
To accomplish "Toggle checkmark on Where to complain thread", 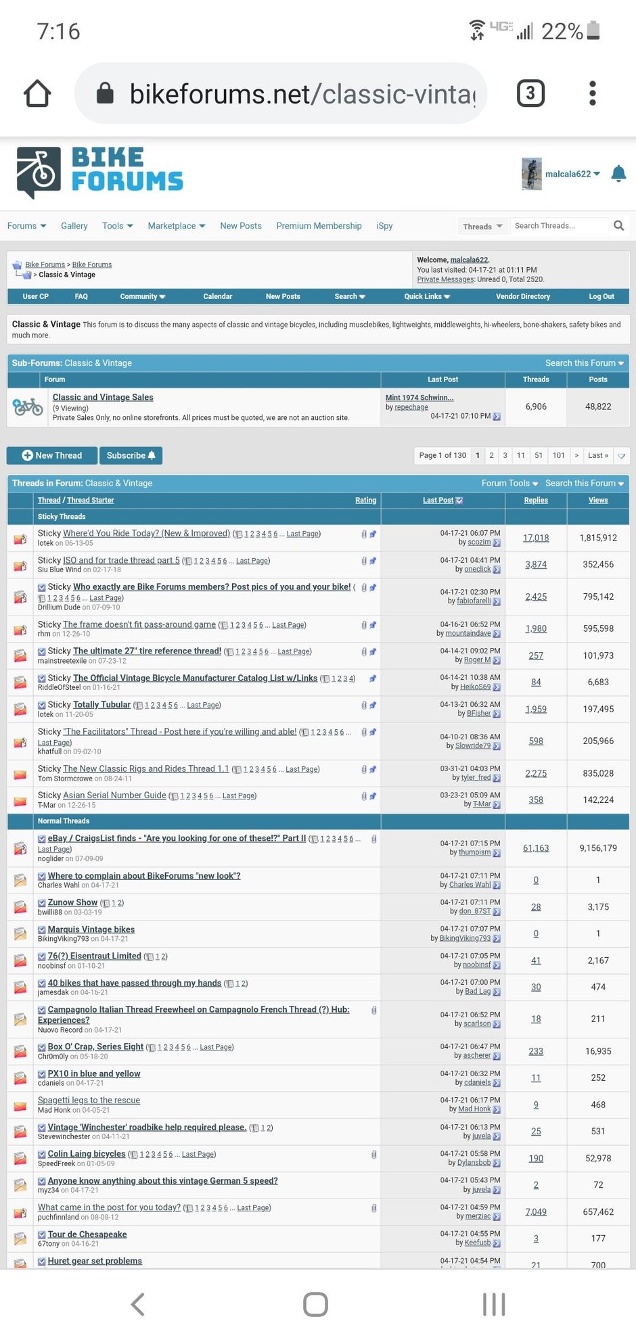I will point(42,876).
